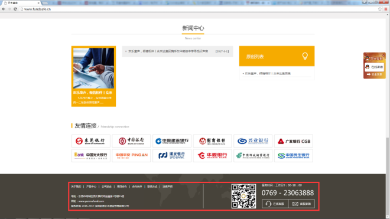Open the China Everbright Bank logo link
Image resolution: width=390 pixels, height=219 pixels.
click(91, 156)
